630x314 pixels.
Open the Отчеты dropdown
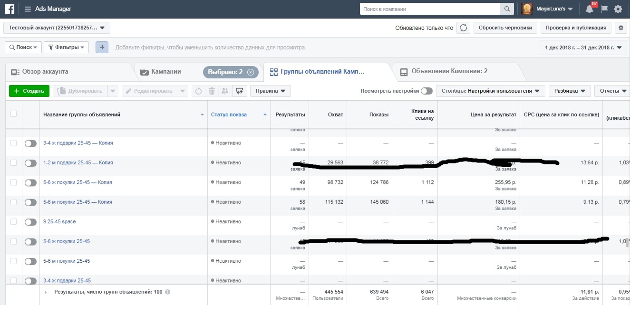(612, 91)
